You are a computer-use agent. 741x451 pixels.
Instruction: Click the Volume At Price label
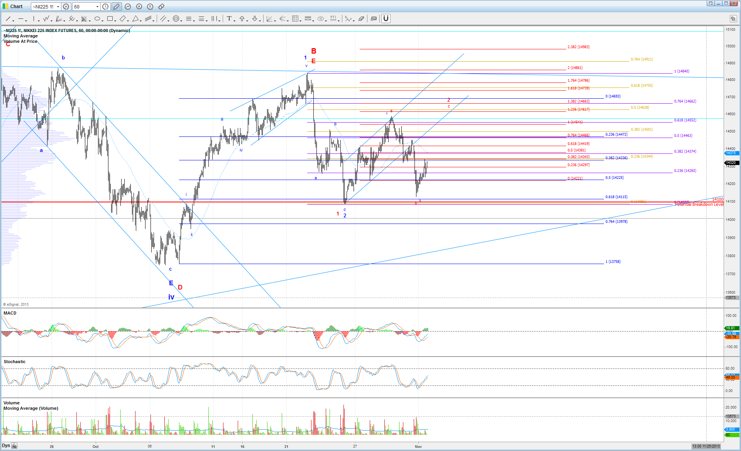click(20, 41)
